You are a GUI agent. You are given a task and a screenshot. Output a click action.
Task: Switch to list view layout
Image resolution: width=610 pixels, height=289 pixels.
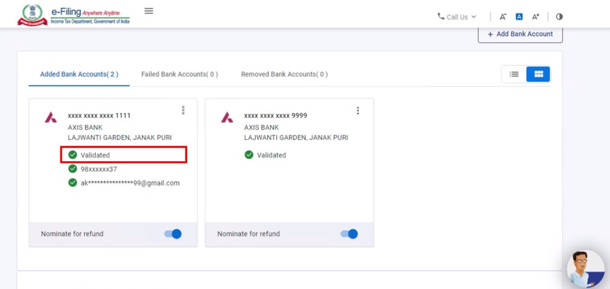(514, 74)
